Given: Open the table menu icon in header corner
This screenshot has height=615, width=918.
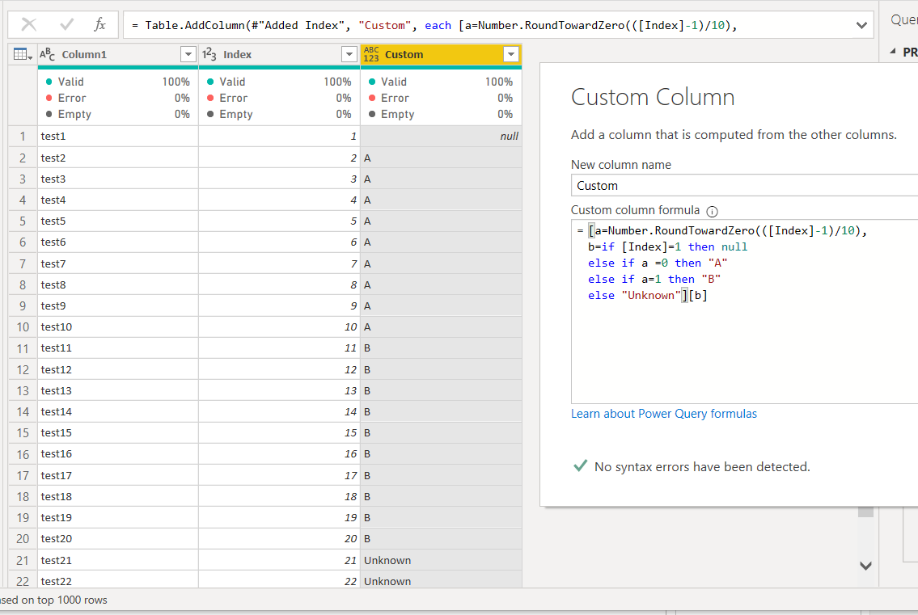Looking at the screenshot, I should tap(23, 54).
